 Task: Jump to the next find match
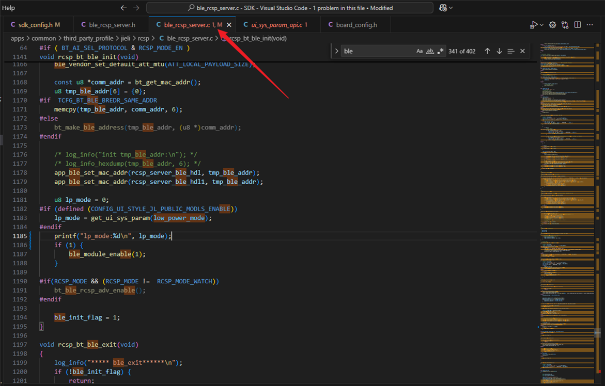click(x=499, y=51)
